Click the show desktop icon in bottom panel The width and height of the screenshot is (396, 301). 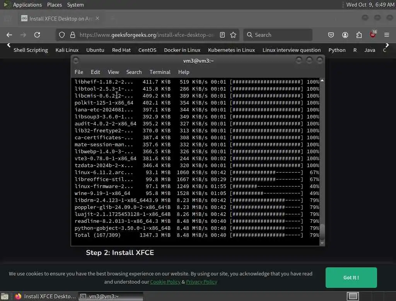click(x=5, y=296)
